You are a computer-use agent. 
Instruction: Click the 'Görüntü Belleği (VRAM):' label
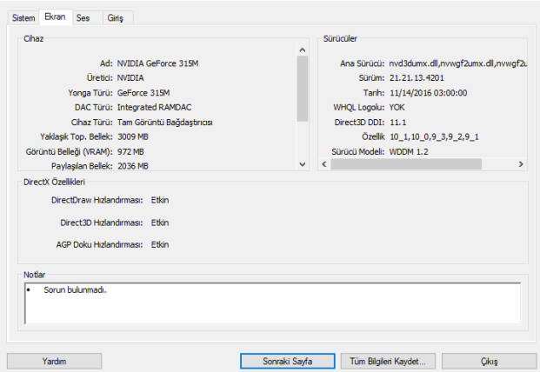click(x=70, y=152)
